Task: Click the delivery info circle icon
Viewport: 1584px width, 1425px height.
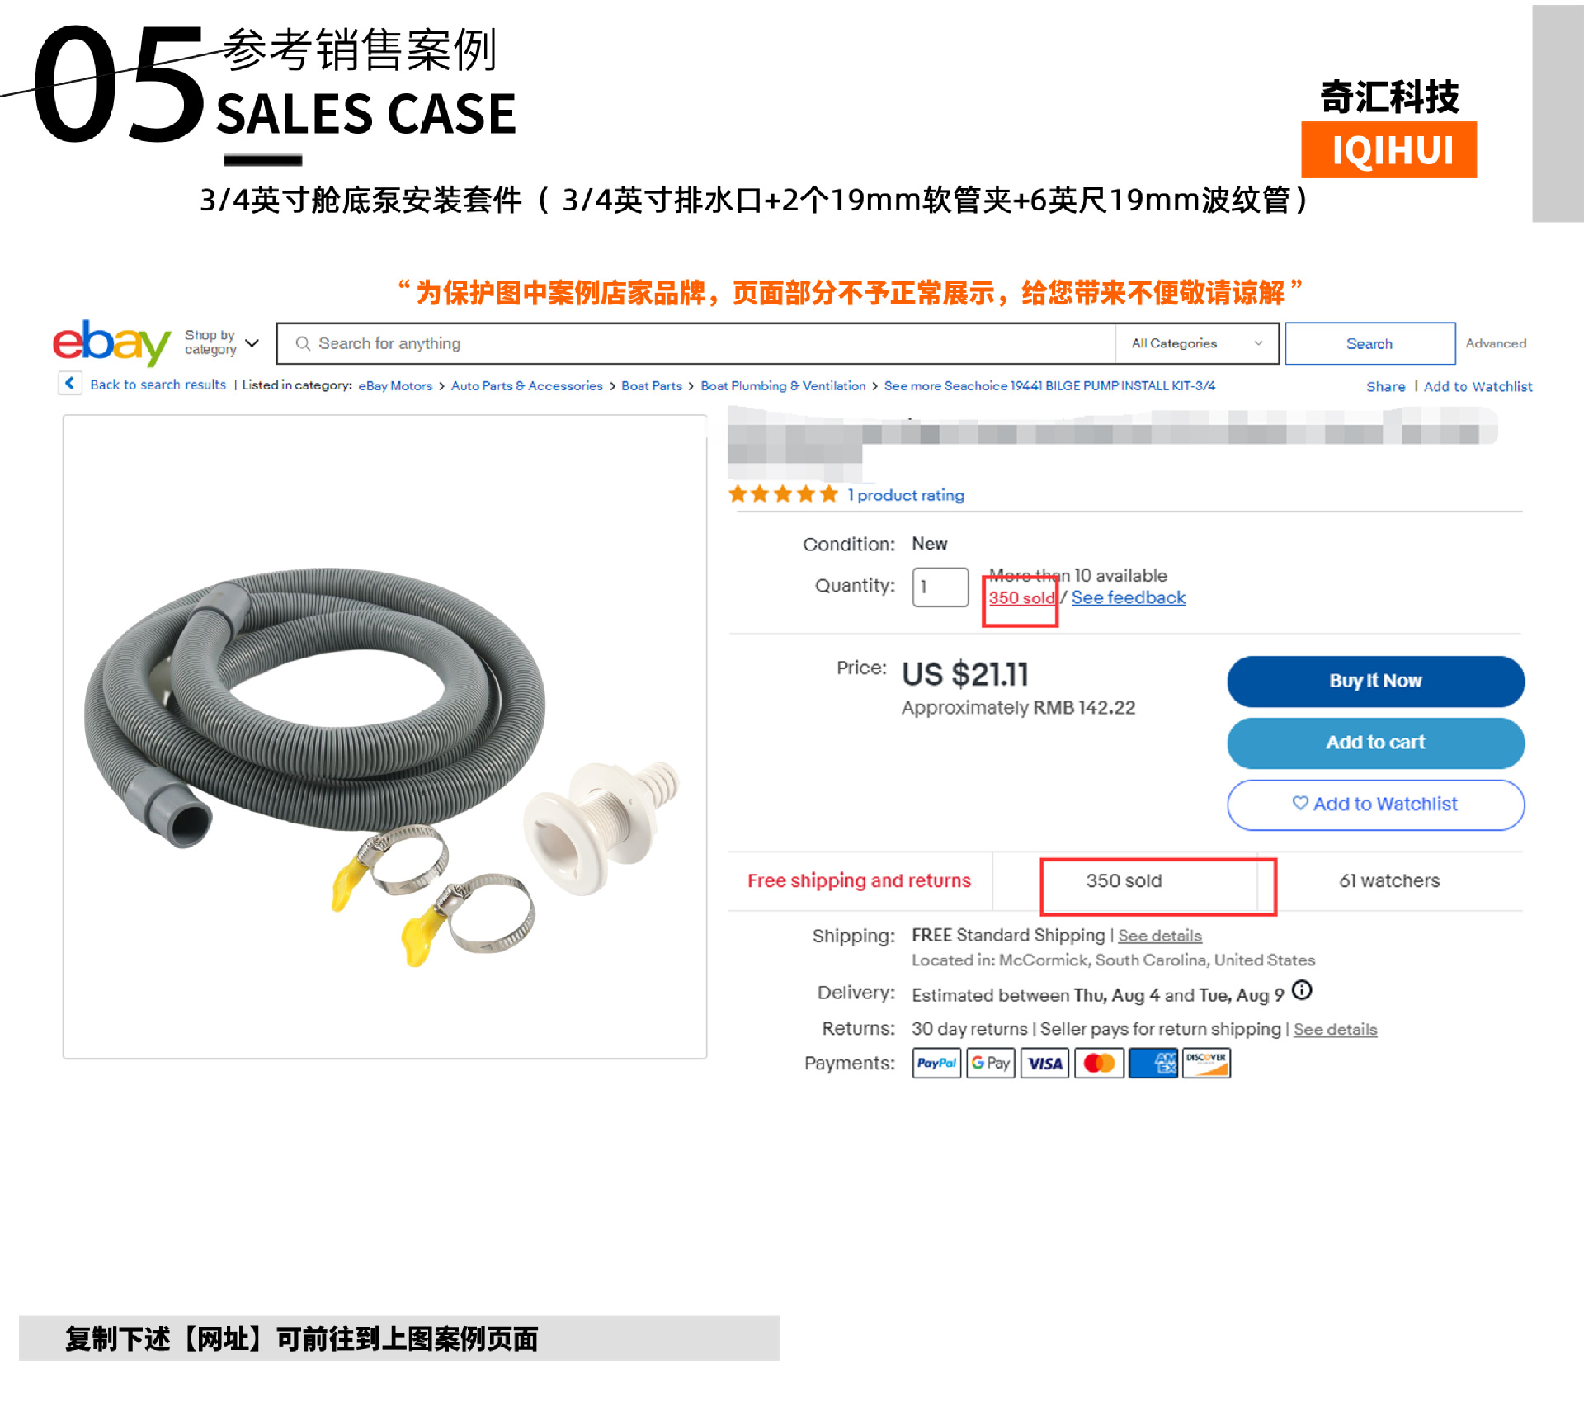Action: (1302, 990)
